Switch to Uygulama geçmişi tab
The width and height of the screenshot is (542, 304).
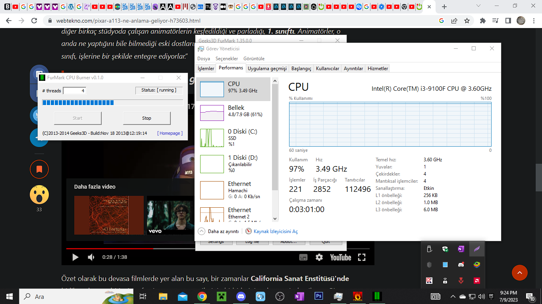click(267, 69)
